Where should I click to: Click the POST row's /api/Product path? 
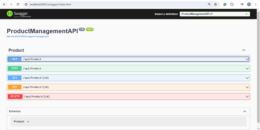pos(32,68)
